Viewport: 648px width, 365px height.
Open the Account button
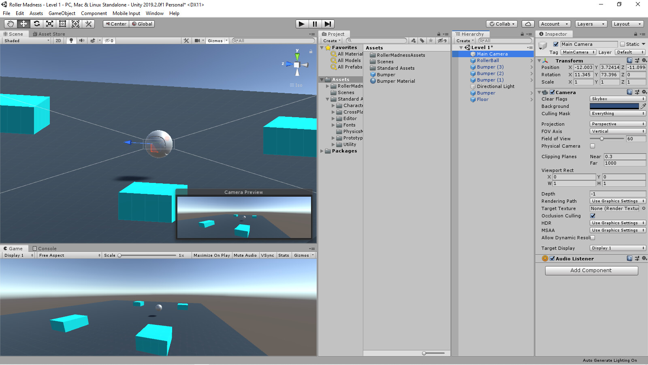point(554,24)
